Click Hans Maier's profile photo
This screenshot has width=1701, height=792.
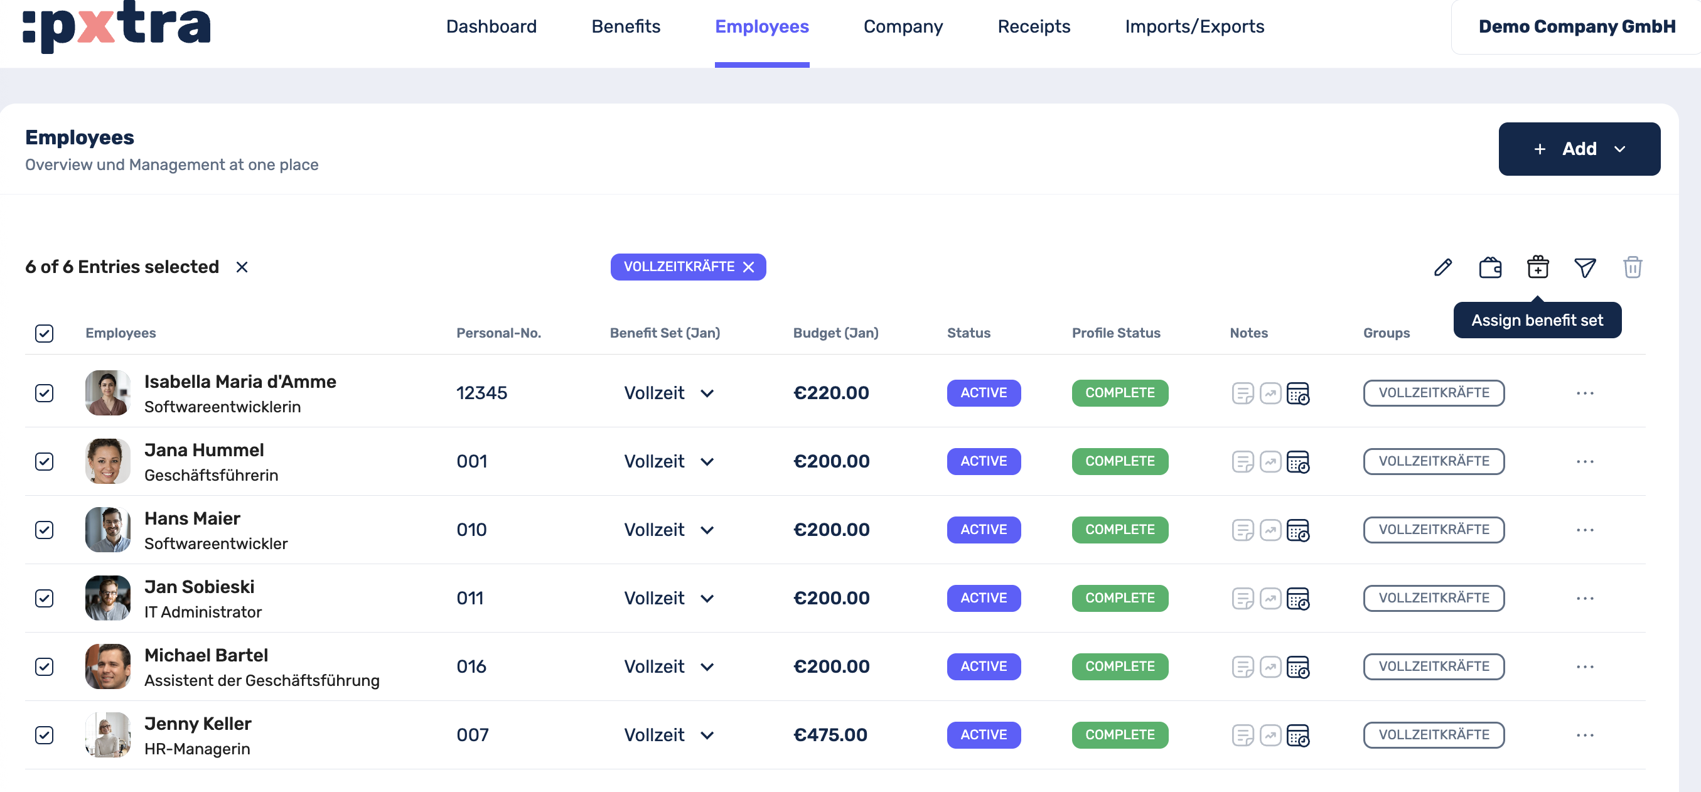(107, 530)
